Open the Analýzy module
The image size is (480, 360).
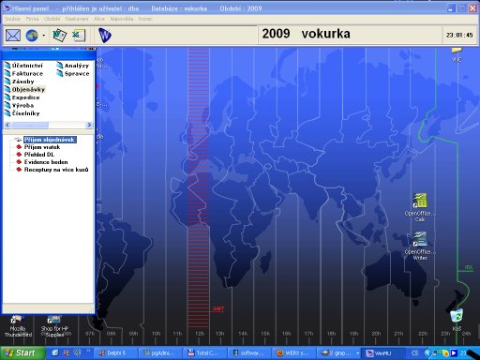point(73,66)
